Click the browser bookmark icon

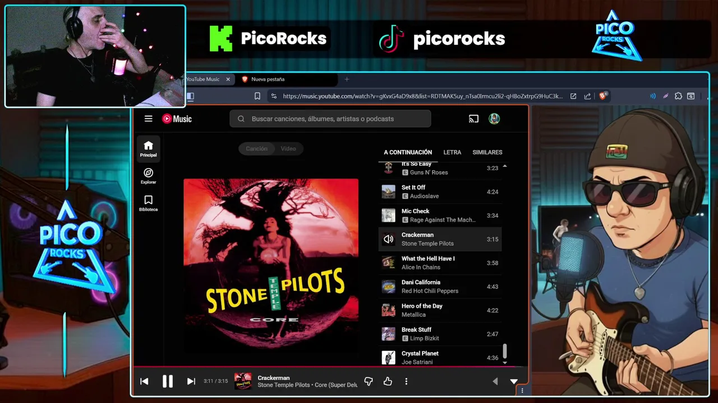pyautogui.click(x=257, y=96)
